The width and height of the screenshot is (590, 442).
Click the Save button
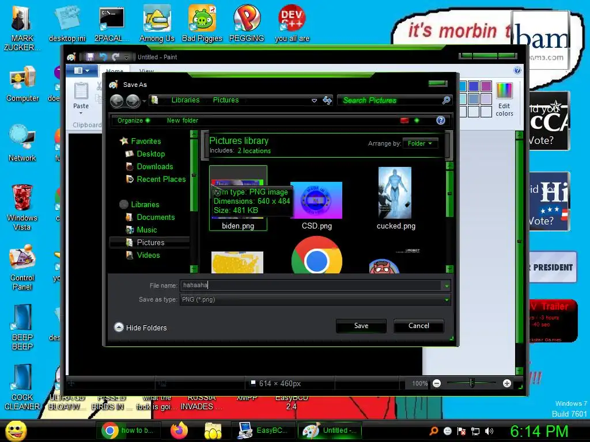[x=361, y=326]
